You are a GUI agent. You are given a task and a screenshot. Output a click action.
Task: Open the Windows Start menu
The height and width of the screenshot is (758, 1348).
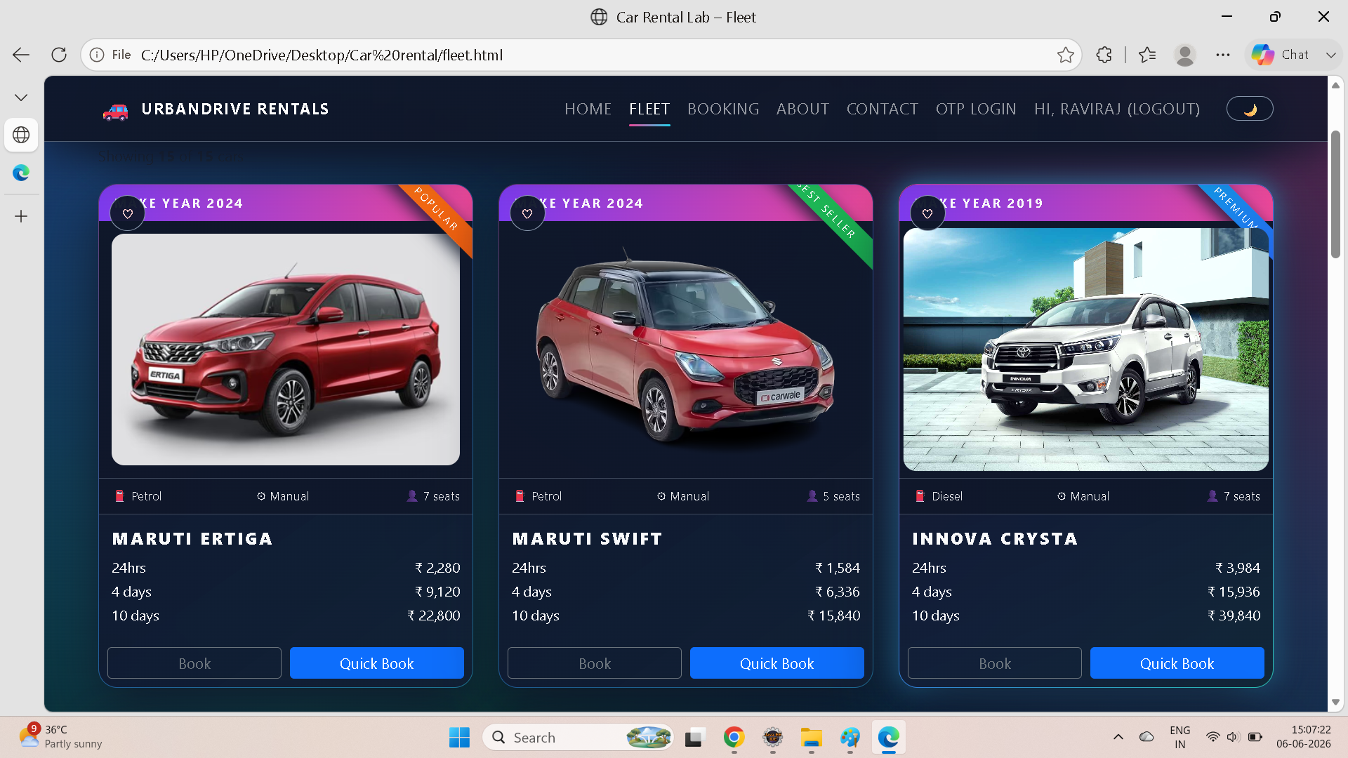point(459,738)
